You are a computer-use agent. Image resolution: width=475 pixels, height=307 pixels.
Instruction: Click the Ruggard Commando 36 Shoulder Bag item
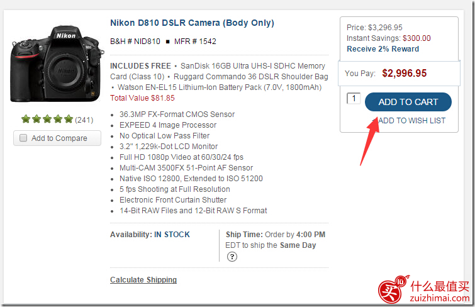[x=251, y=77]
